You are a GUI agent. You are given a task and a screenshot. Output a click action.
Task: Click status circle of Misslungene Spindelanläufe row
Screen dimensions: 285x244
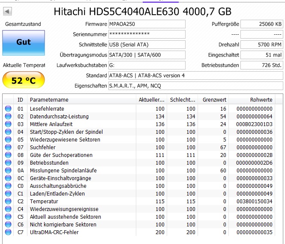coord(8,170)
